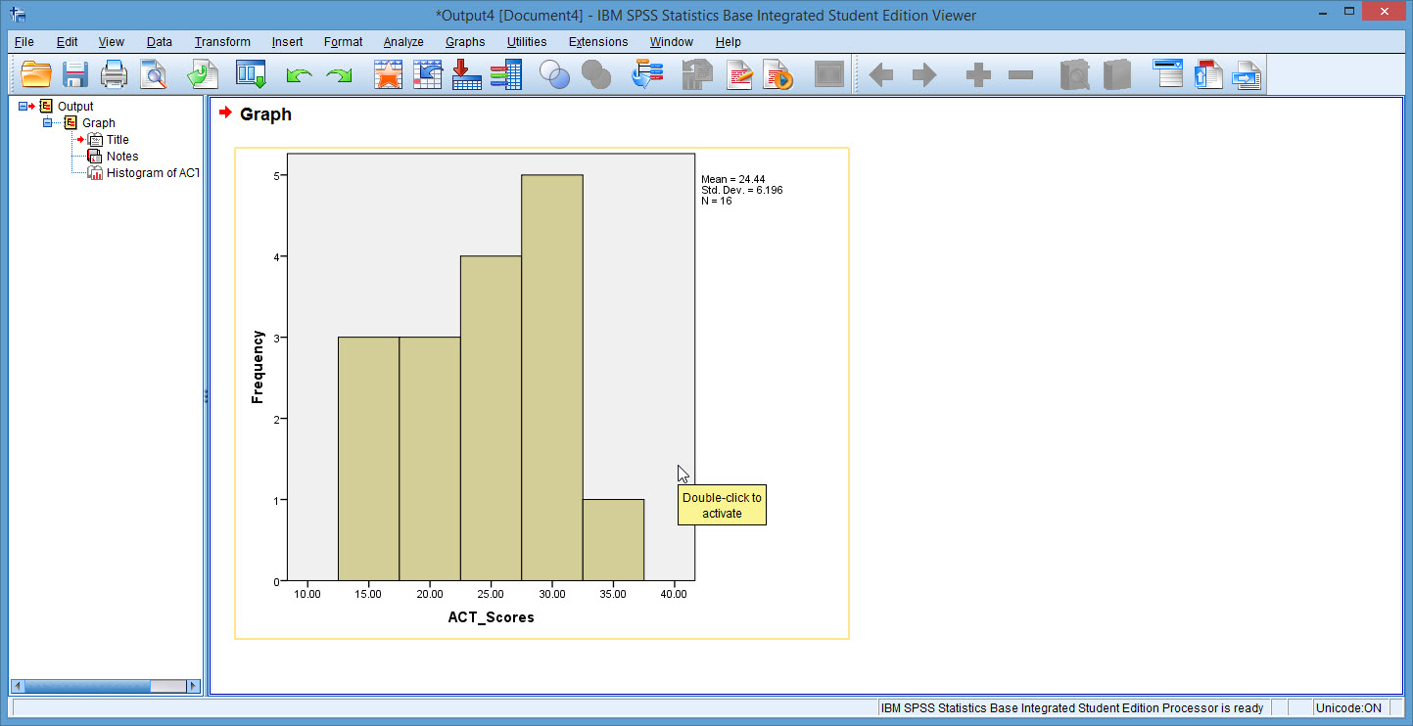Click the gray overlapping circles icon
This screenshot has width=1413, height=726.
pyautogui.click(x=595, y=75)
